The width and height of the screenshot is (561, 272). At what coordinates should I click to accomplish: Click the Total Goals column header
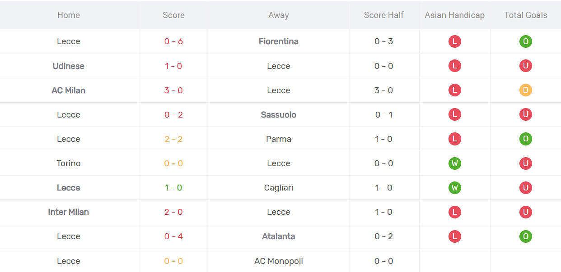tap(526, 15)
